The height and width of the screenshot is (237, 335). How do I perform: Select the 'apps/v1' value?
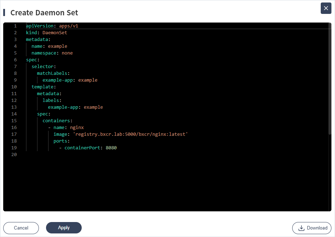pos(68,26)
